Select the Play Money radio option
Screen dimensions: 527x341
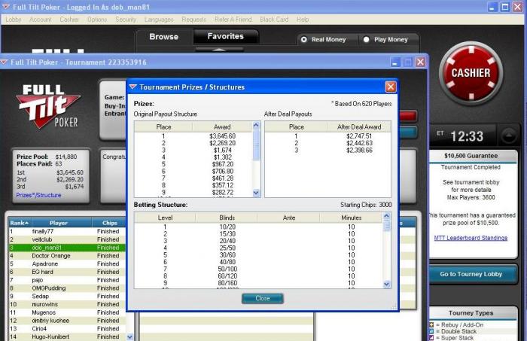click(367, 39)
